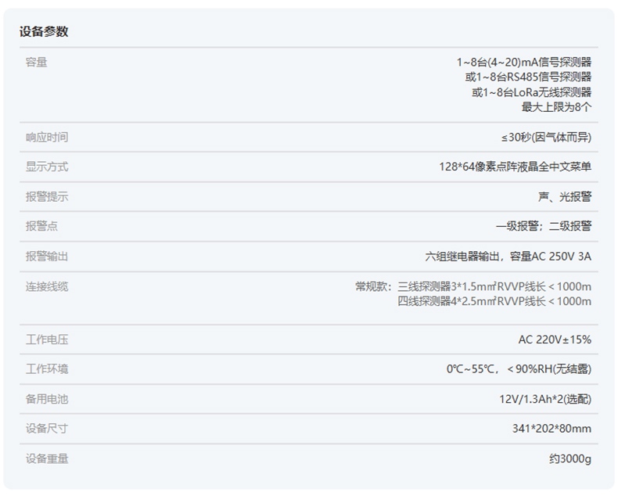The height and width of the screenshot is (496, 618).
Task: Click the 工作环境 row label
Action: coord(47,368)
